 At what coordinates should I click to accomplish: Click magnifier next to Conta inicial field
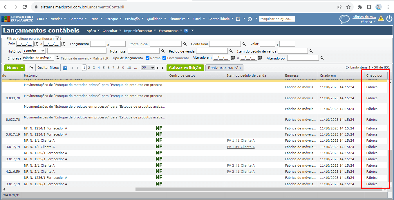pyautogui.click(x=185, y=44)
